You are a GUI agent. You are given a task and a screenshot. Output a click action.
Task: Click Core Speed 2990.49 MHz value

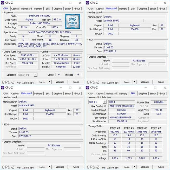point(28,55)
